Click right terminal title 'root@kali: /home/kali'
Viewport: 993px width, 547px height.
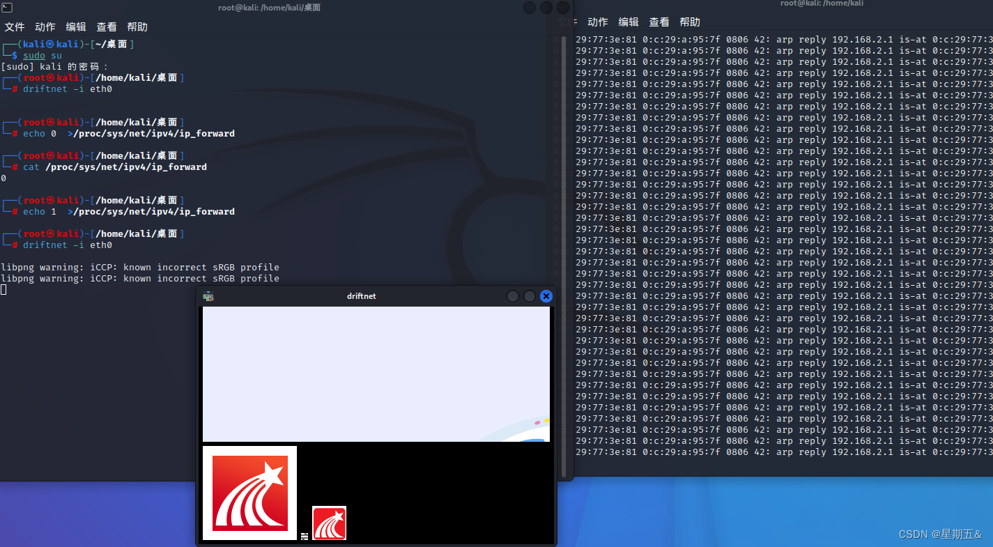click(822, 3)
